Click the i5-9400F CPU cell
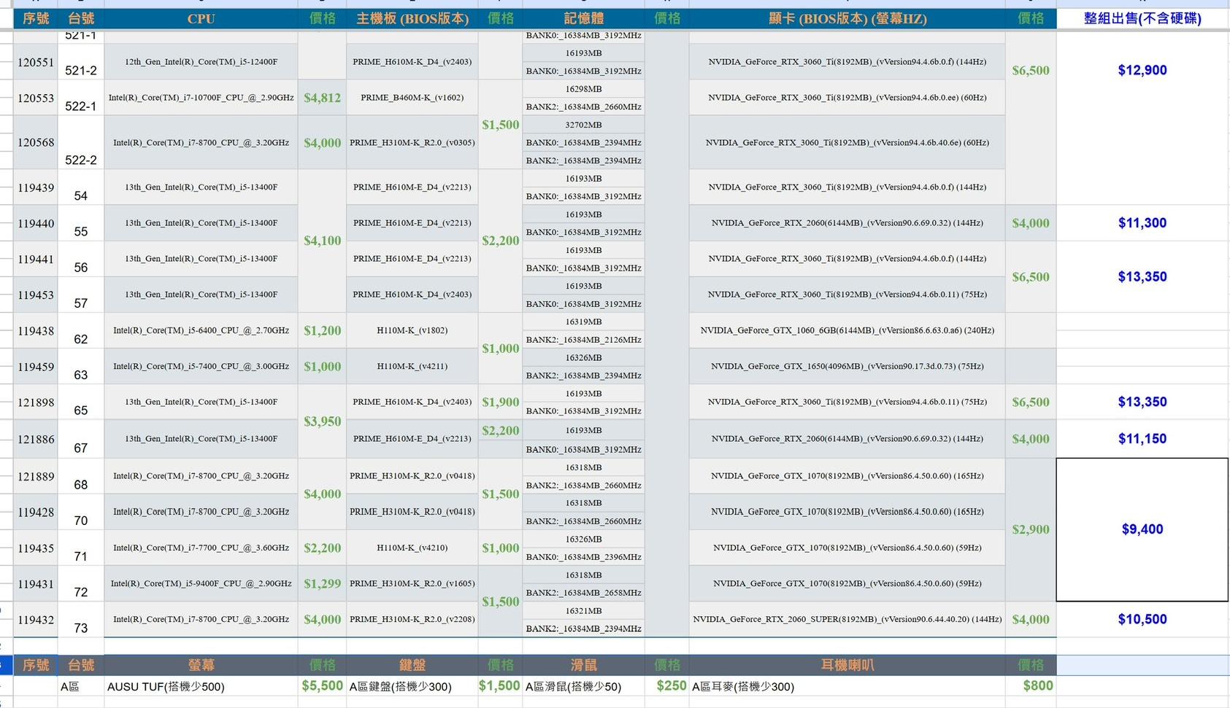 tap(201, 583)
